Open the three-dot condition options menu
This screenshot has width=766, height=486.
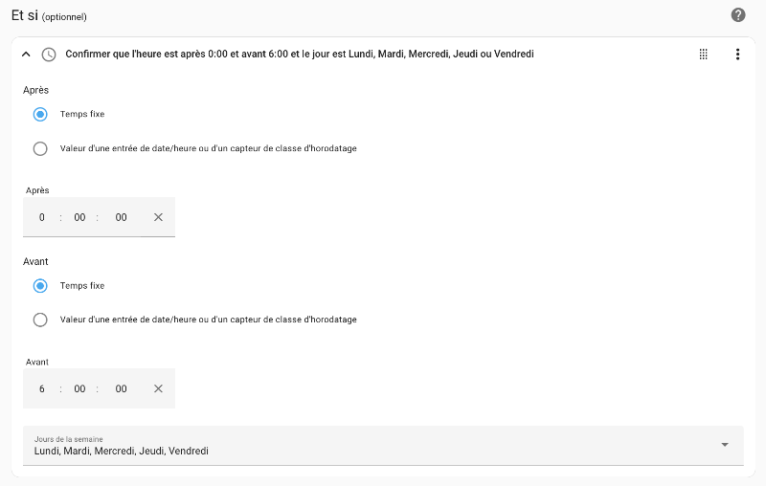(737, 55)
